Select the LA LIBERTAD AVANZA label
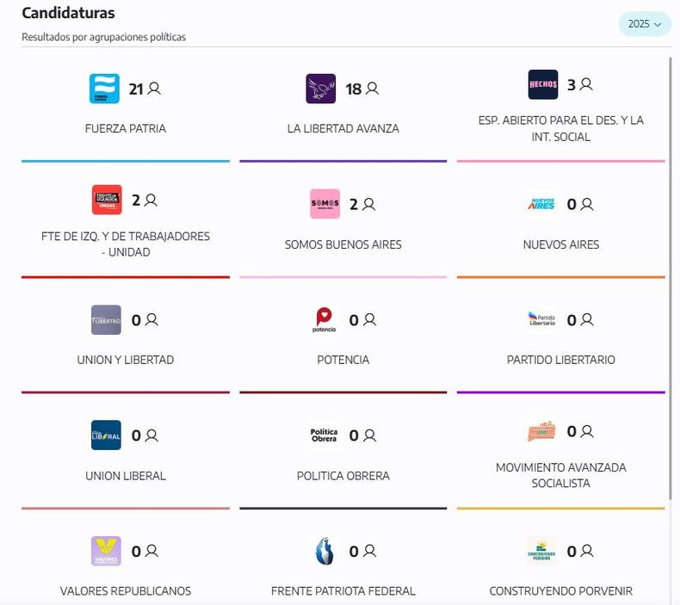 (x=343, y=128)
